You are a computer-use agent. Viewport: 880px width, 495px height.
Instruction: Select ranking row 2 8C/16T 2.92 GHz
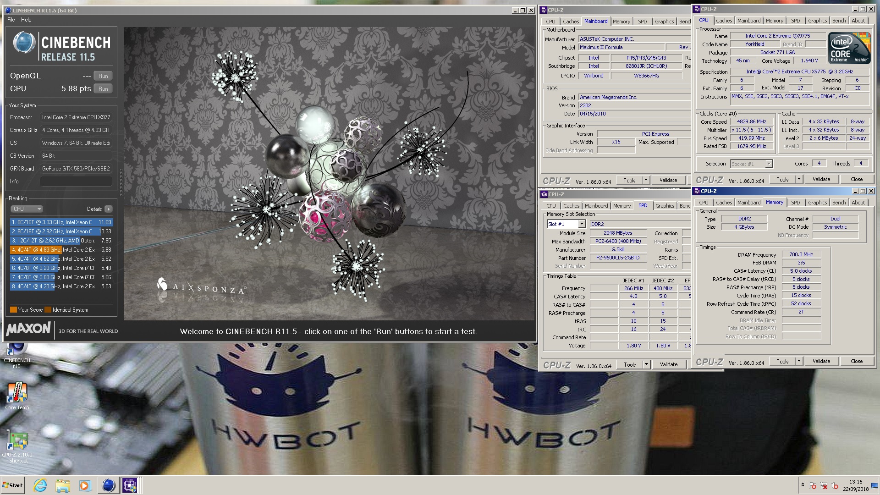pos(61,231)
